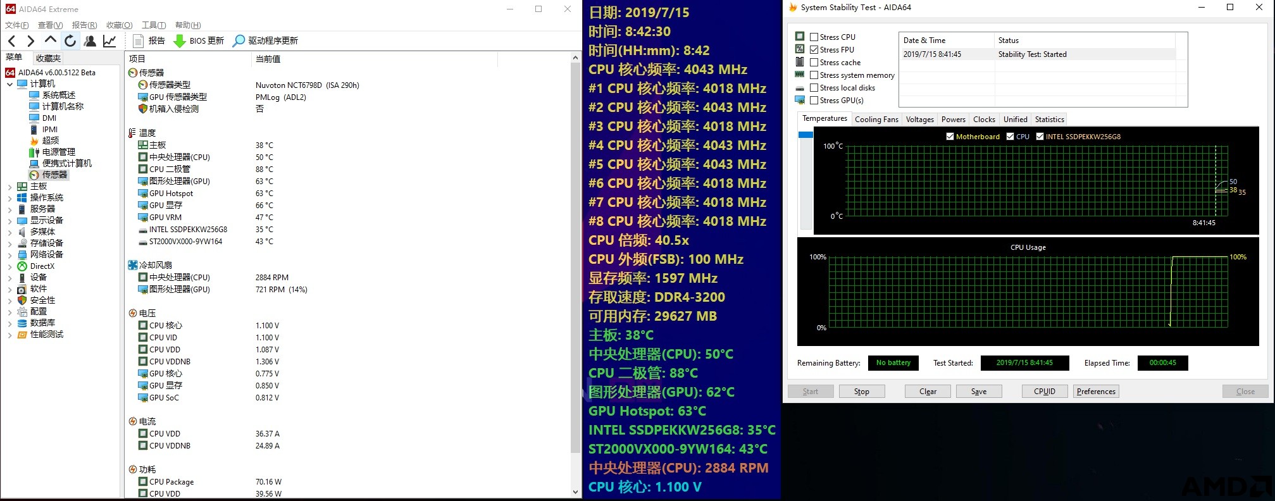1275x501 pixels.
Task: Switch to the Cooling Fans tab
Action: click(876, 120)
